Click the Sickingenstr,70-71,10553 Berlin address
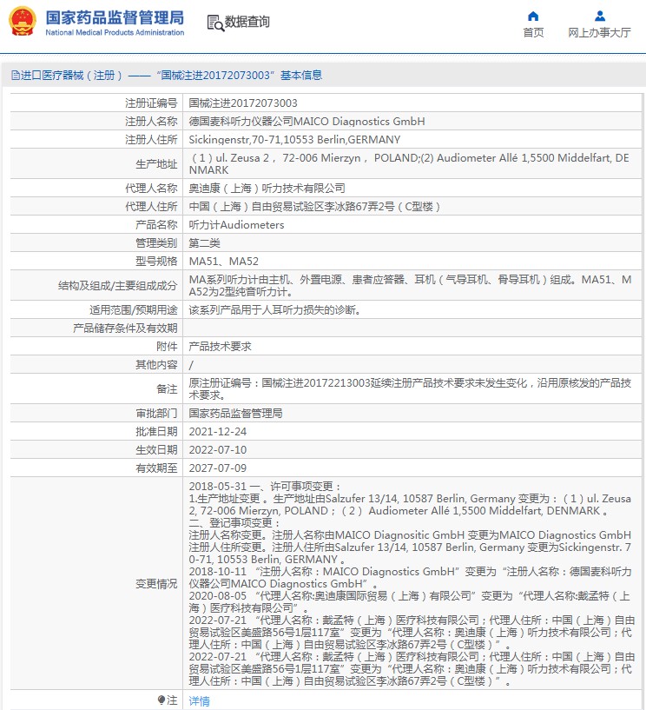The width and height of the screenshot is (646, 710). 294,139
